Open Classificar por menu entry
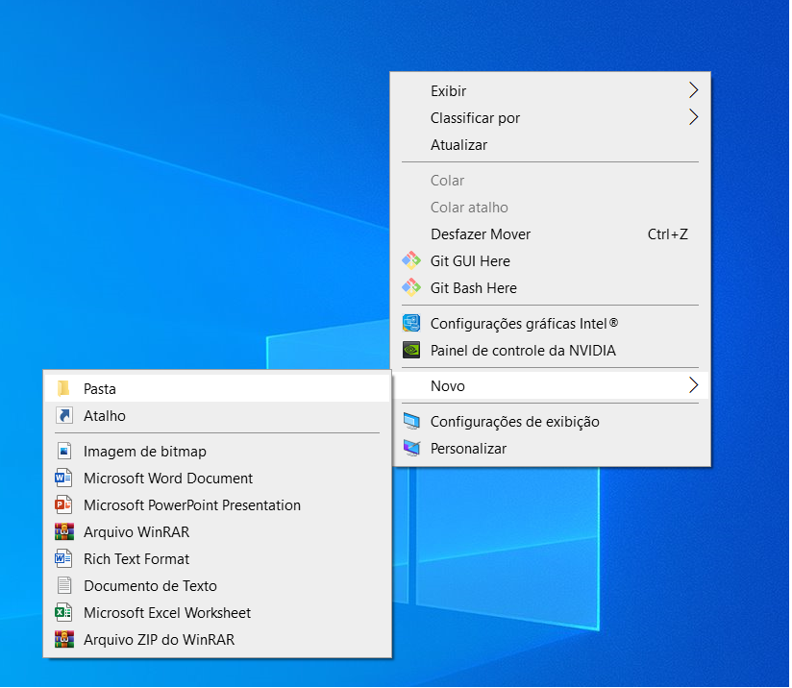 coord(550,117)
